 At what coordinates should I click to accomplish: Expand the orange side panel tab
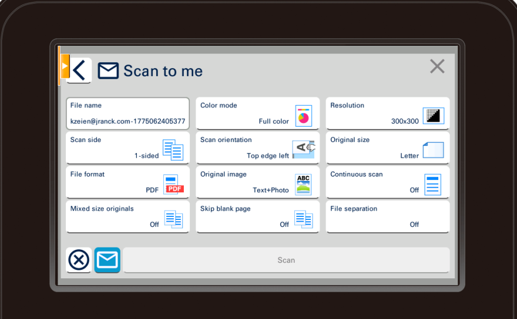65,66
